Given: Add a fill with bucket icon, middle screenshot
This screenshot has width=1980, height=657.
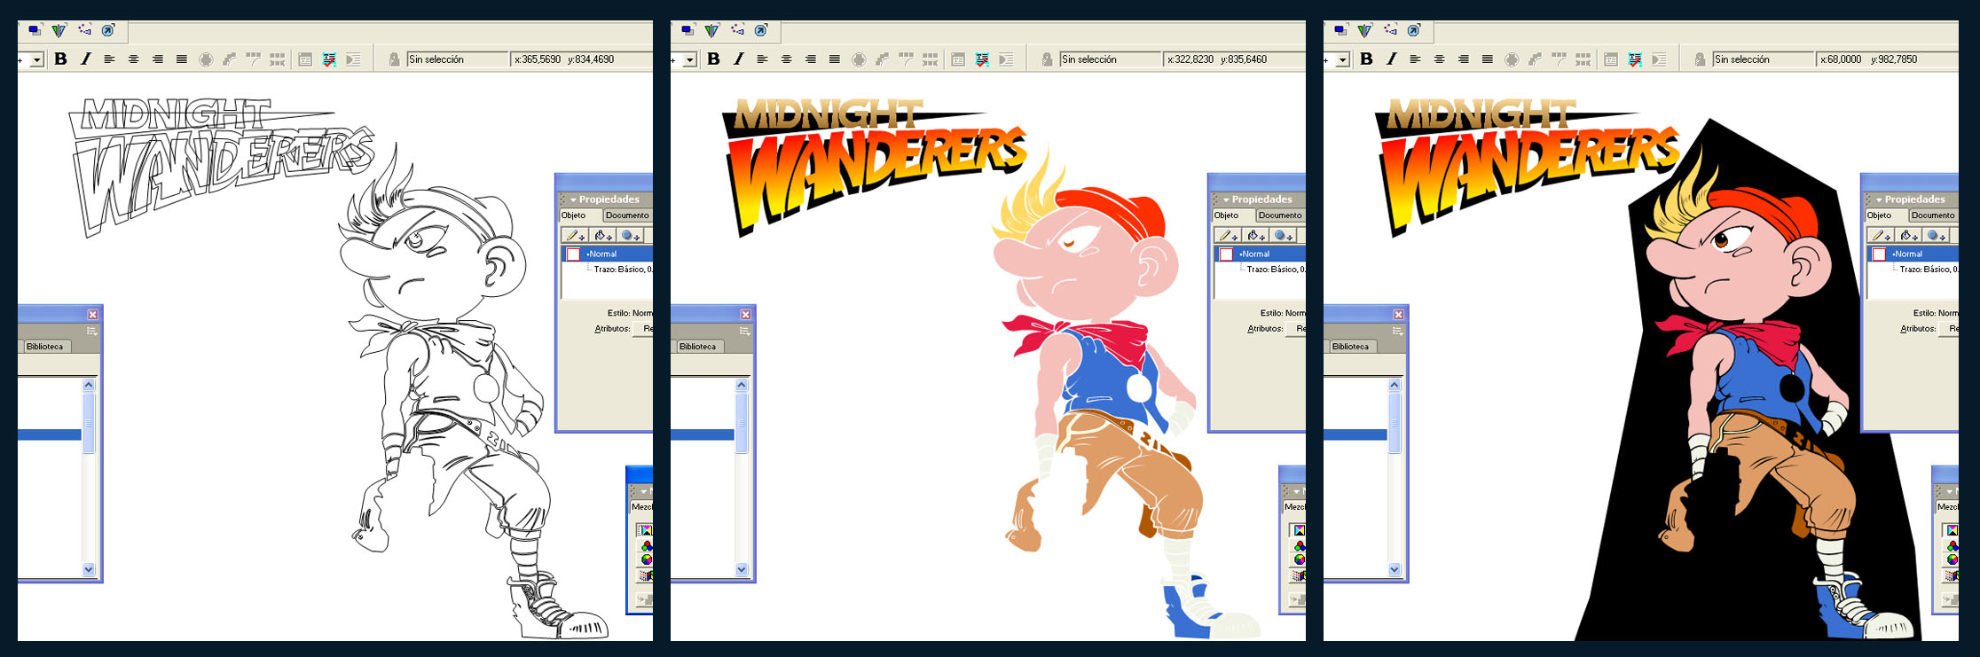Looking at the screenshot, I should 1256,235.
